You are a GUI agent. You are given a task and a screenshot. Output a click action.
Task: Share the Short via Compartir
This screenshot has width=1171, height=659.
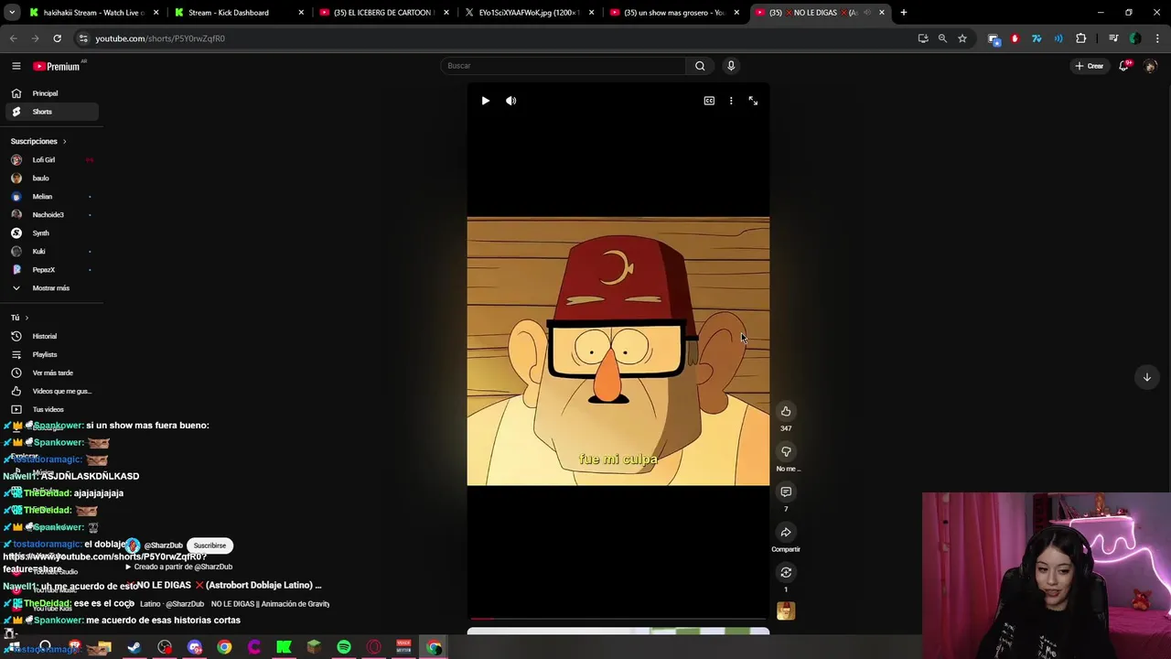(786, 532)
